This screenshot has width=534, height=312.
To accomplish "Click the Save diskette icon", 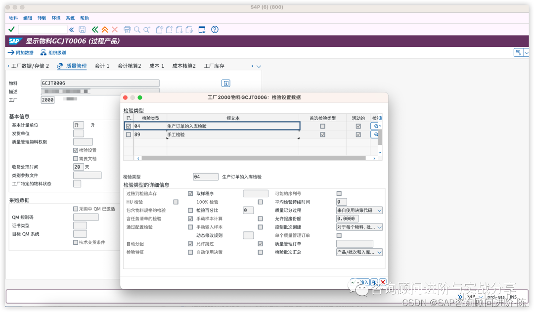I will [x=82, y=30].
